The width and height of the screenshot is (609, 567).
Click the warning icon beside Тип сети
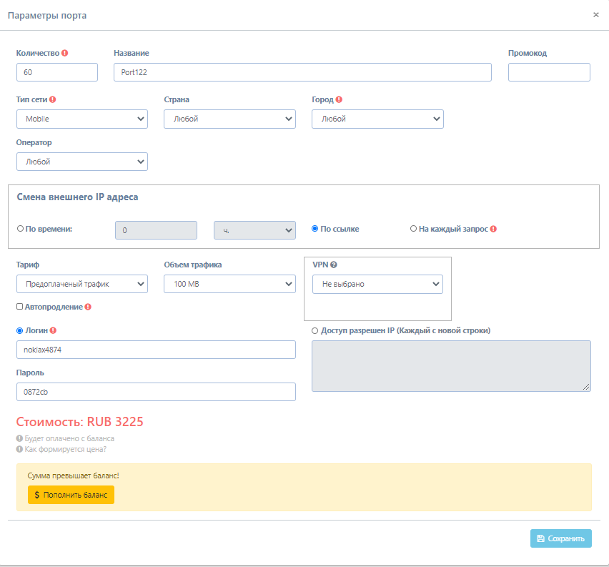(53, 100)
